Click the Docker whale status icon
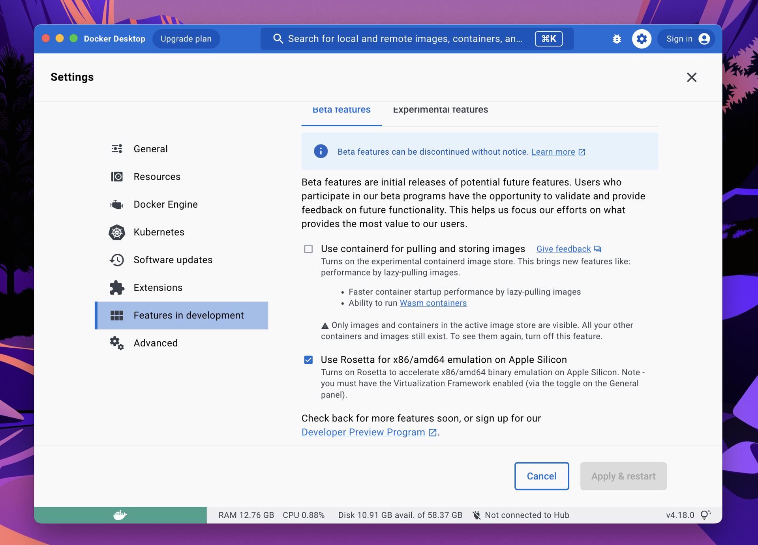 (x=120, y=515)
